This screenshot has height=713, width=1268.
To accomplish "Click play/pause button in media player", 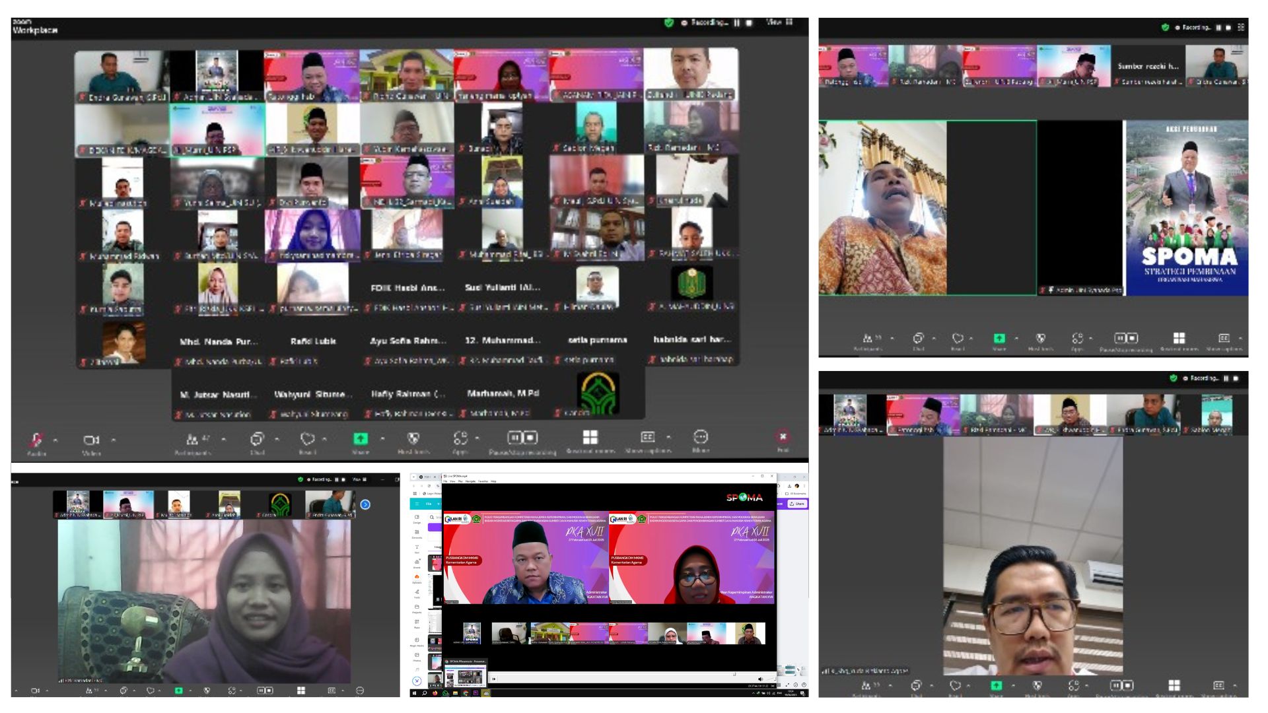I will [x=494, y=679].
